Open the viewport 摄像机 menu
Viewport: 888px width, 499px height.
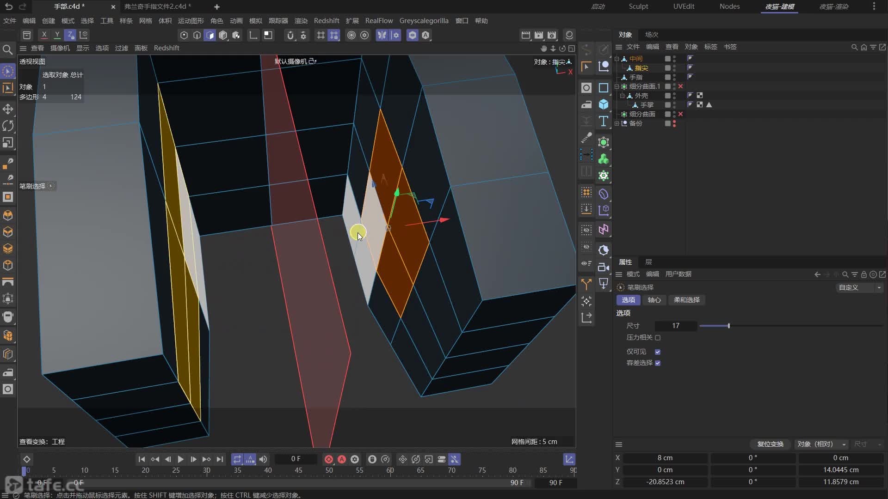[60, 48]
